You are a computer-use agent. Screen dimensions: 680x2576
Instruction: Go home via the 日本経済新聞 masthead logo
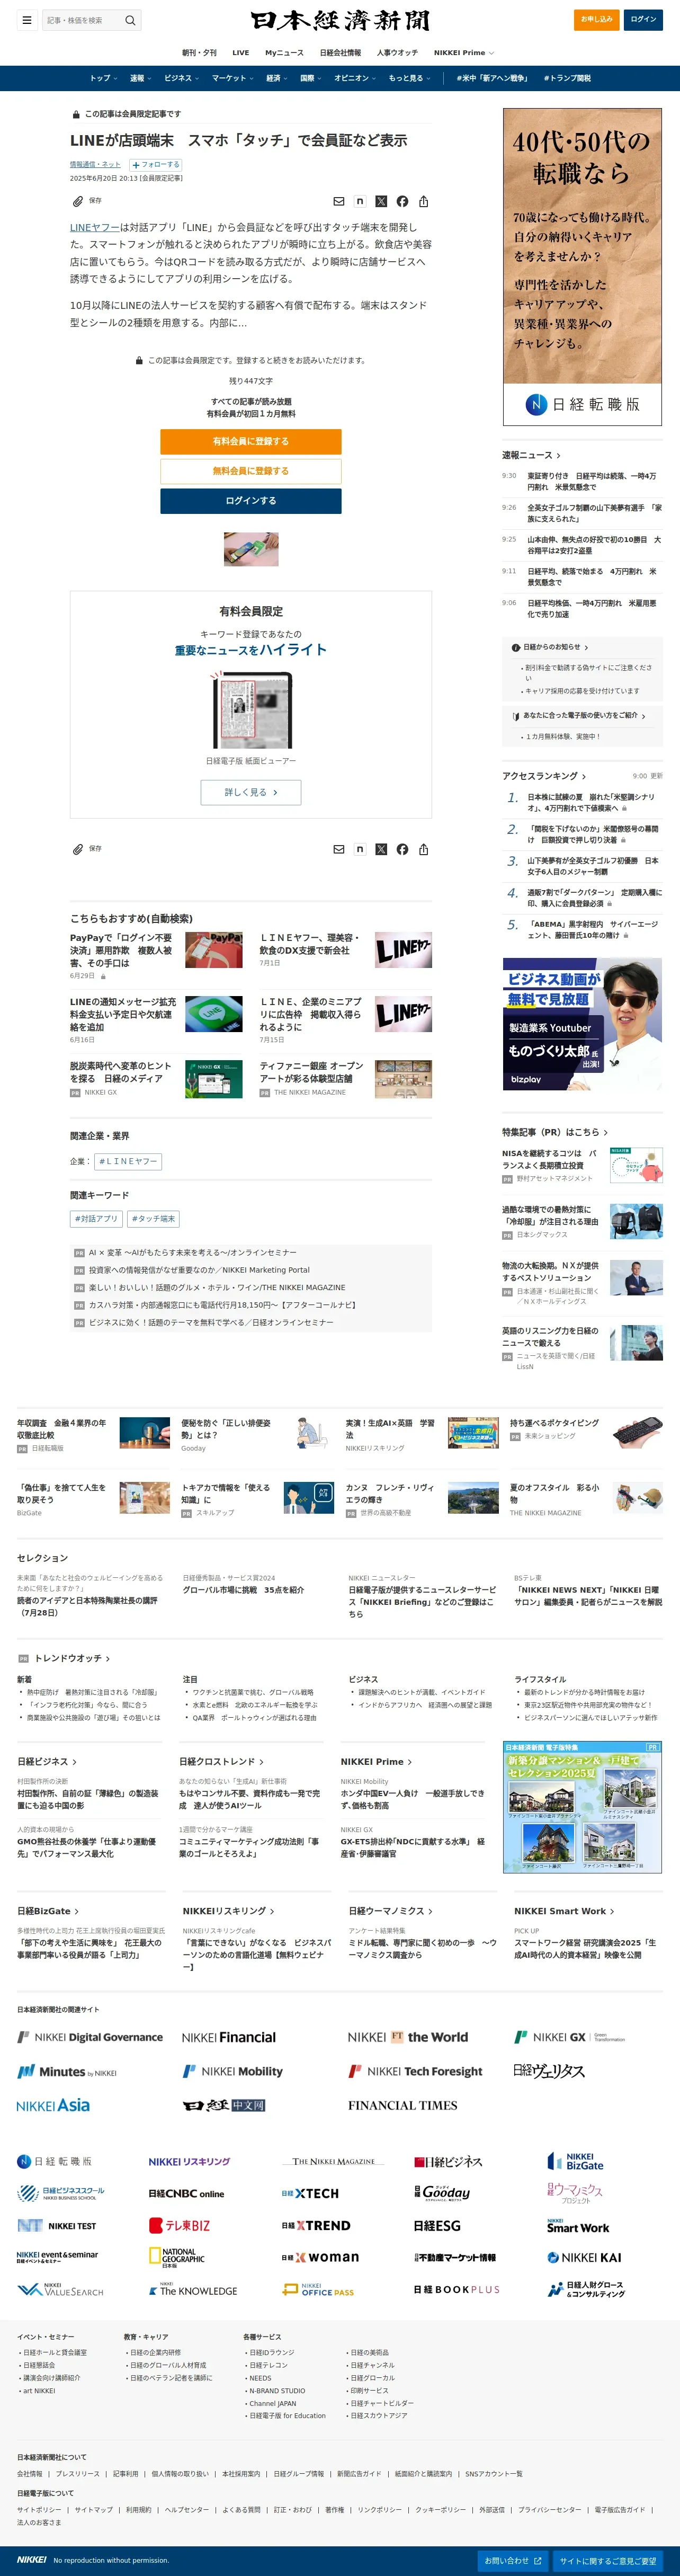point(340,20)
